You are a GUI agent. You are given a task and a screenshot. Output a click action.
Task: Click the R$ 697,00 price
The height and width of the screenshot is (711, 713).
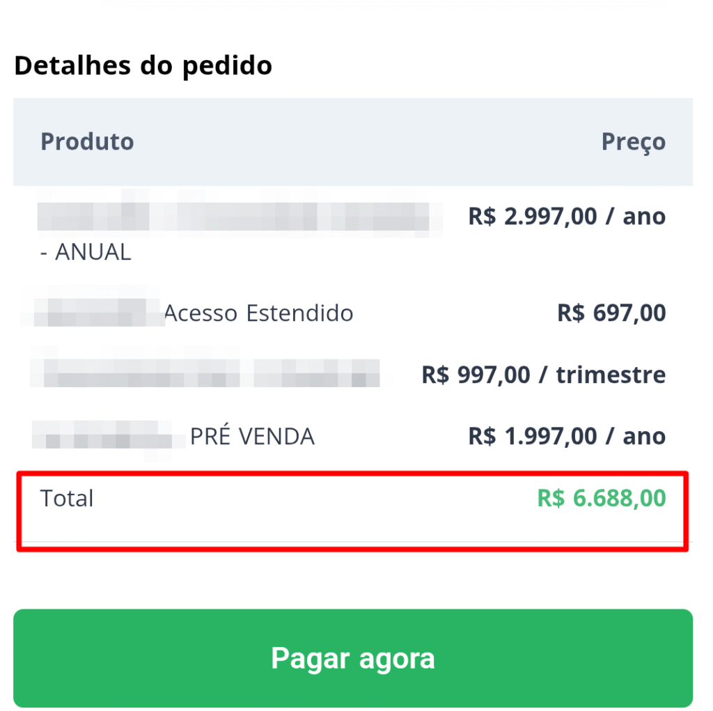pyautogui.click(x=611, y=313)
